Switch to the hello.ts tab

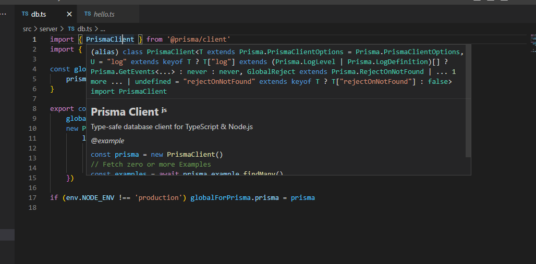[104, 14]
